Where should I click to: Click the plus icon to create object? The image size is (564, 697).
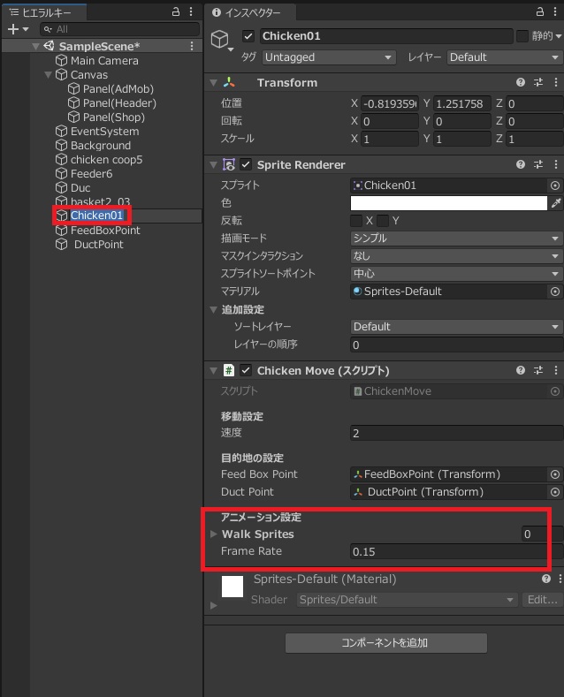click(12, 29)
